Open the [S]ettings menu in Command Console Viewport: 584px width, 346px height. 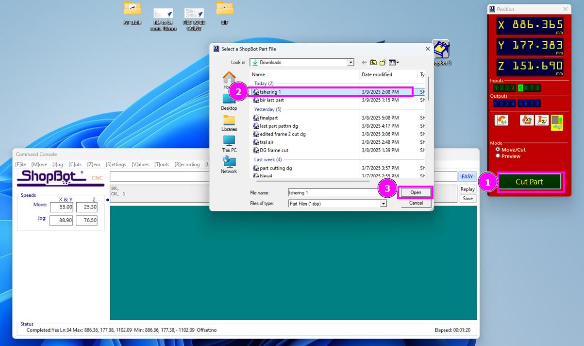[x=116, y=165]
